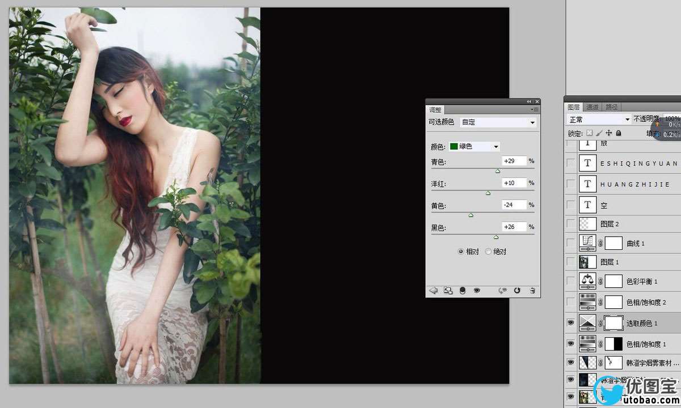Click the 青色 slider handle
Image resolution: width=681 pixels, height=408 pixels.
[498, 171]
